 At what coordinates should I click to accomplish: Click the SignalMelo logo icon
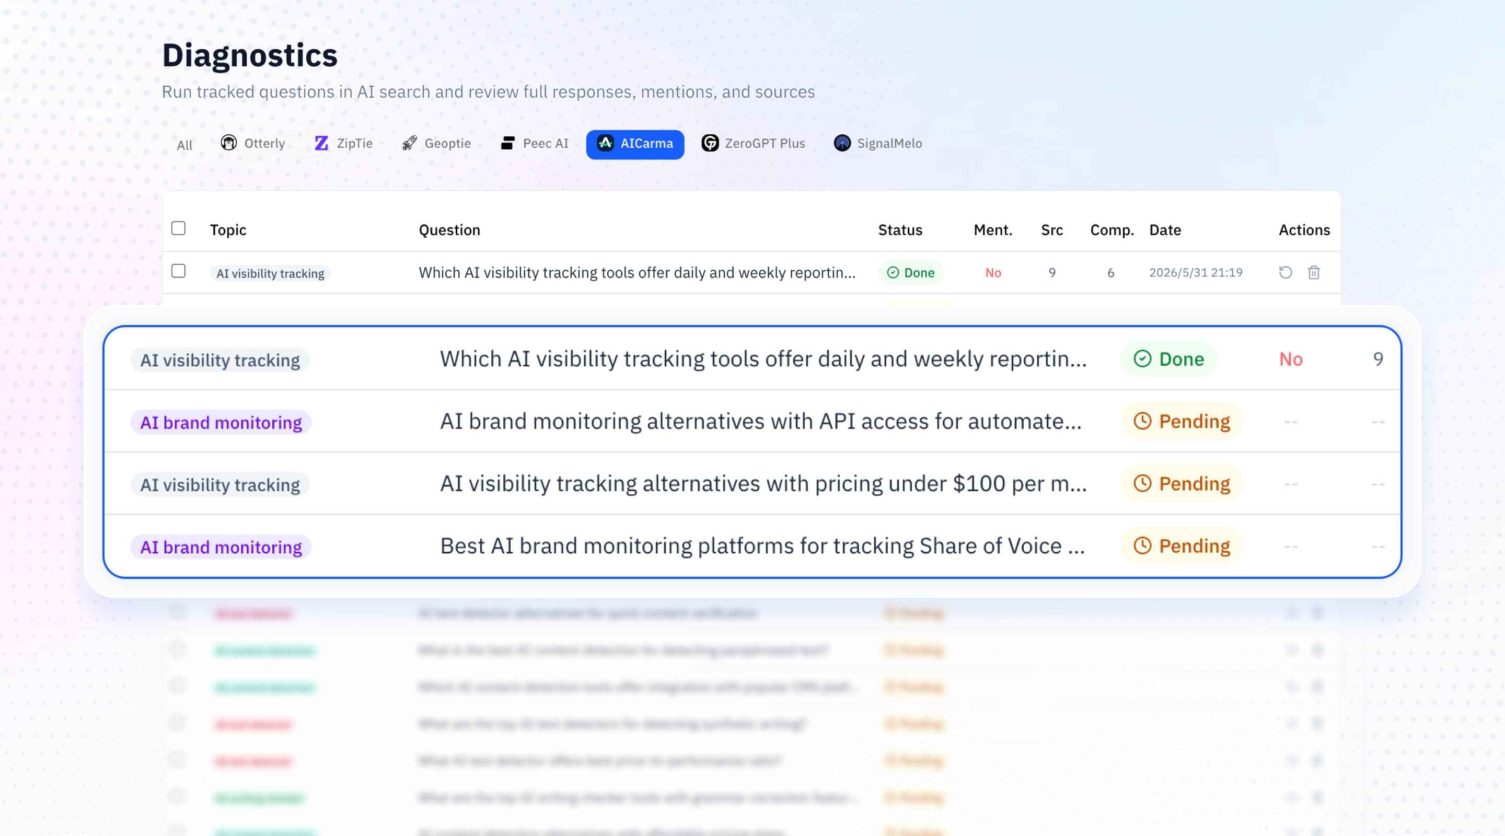842,143
